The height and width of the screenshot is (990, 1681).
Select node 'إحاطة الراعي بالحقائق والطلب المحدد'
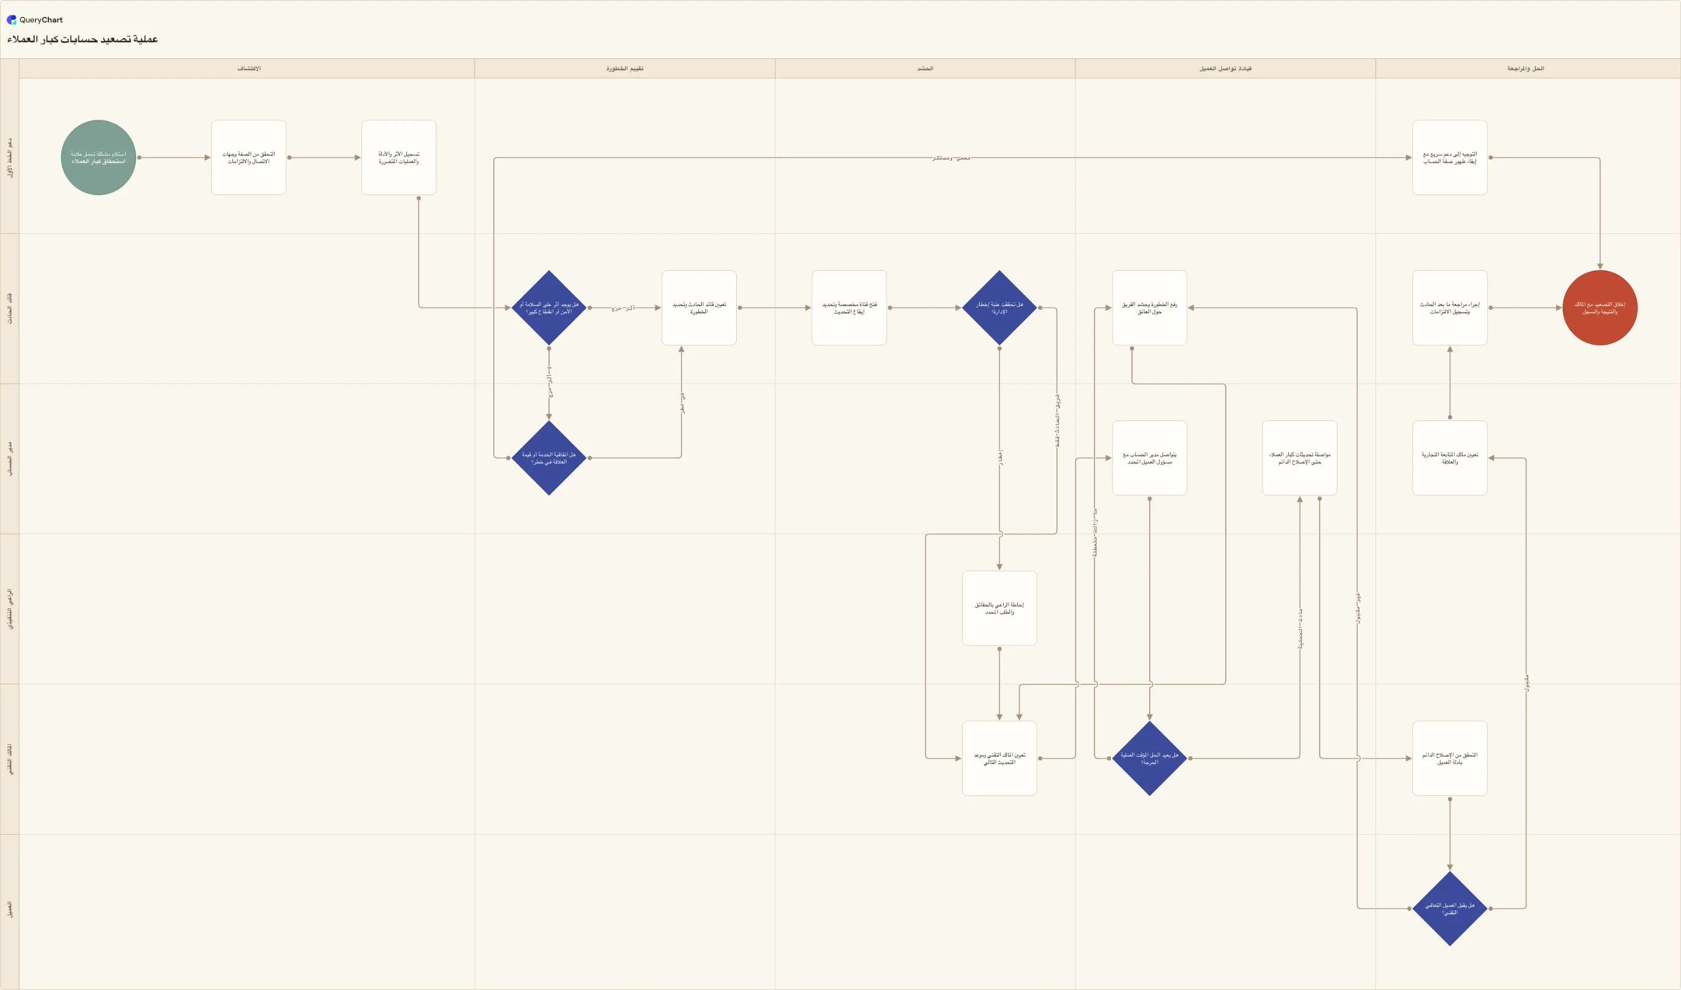click(999, 608)
